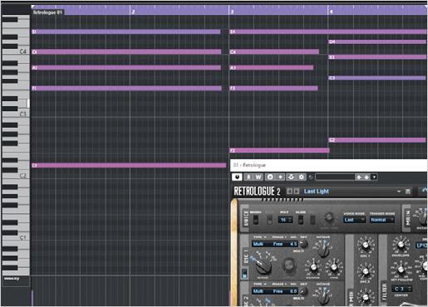Click the blue undo arrow in Retrologue
The image size is (428, 307).
click(425, 190)
